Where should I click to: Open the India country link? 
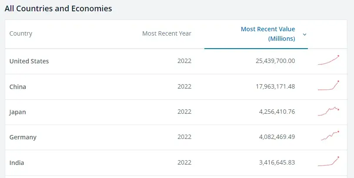[x=17, y=163]
